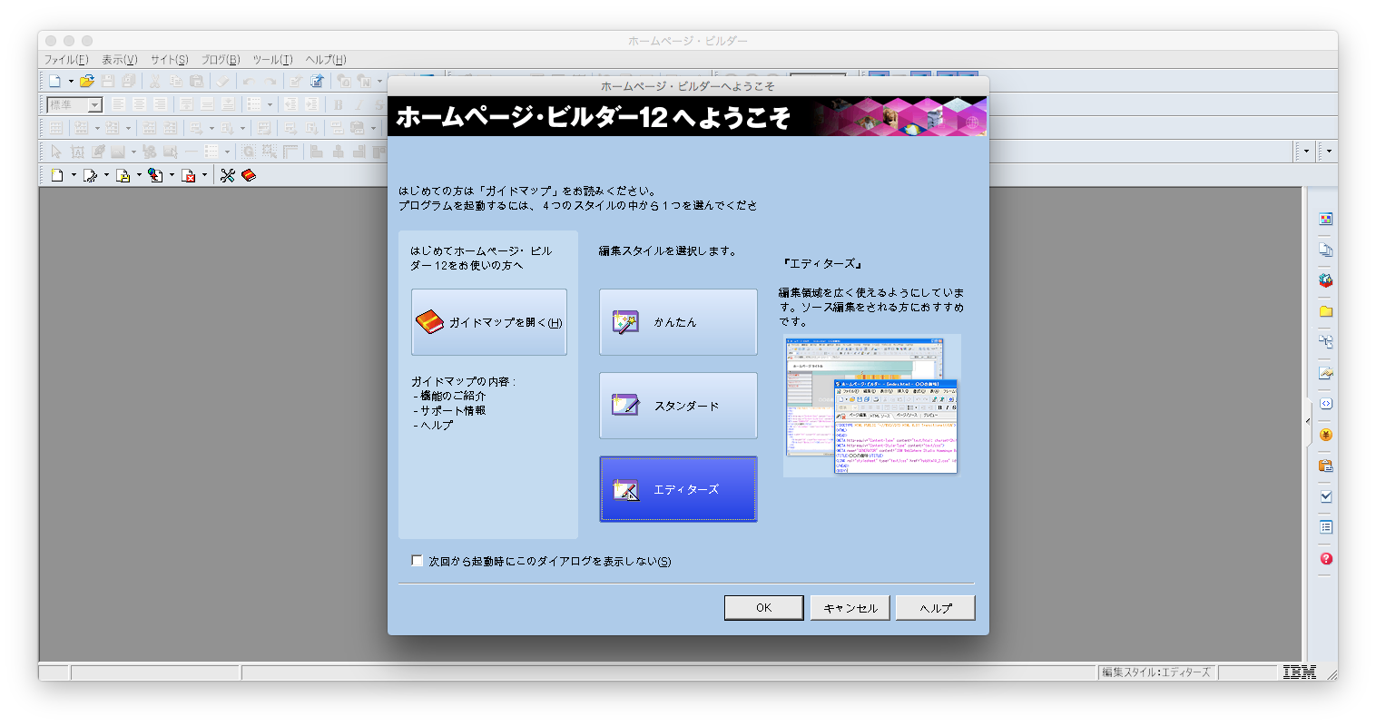The height and width of the screenshot is (726, 1376).
Task: Choose the エディターズ editing style
Action: point(678,489)
